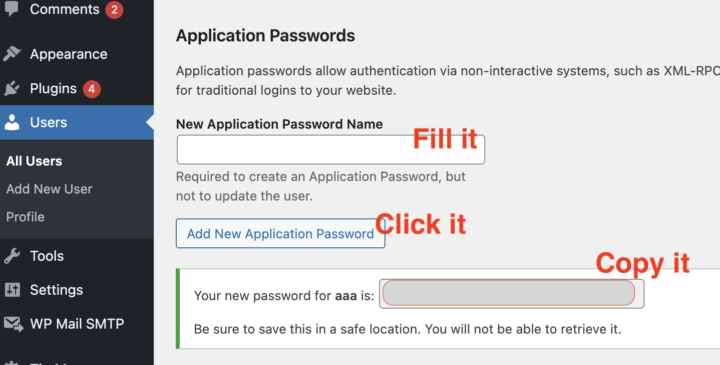Click the Appearance paintbrush icon
Image resolution: width=720 pixels, height=365 pixels.
(12, 54)
